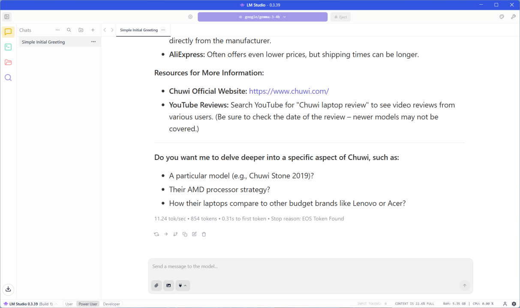Open Simple Initial Greeting chat options menu
The height and width of the screenshot is (308, 520).
[x=93, y=42]
